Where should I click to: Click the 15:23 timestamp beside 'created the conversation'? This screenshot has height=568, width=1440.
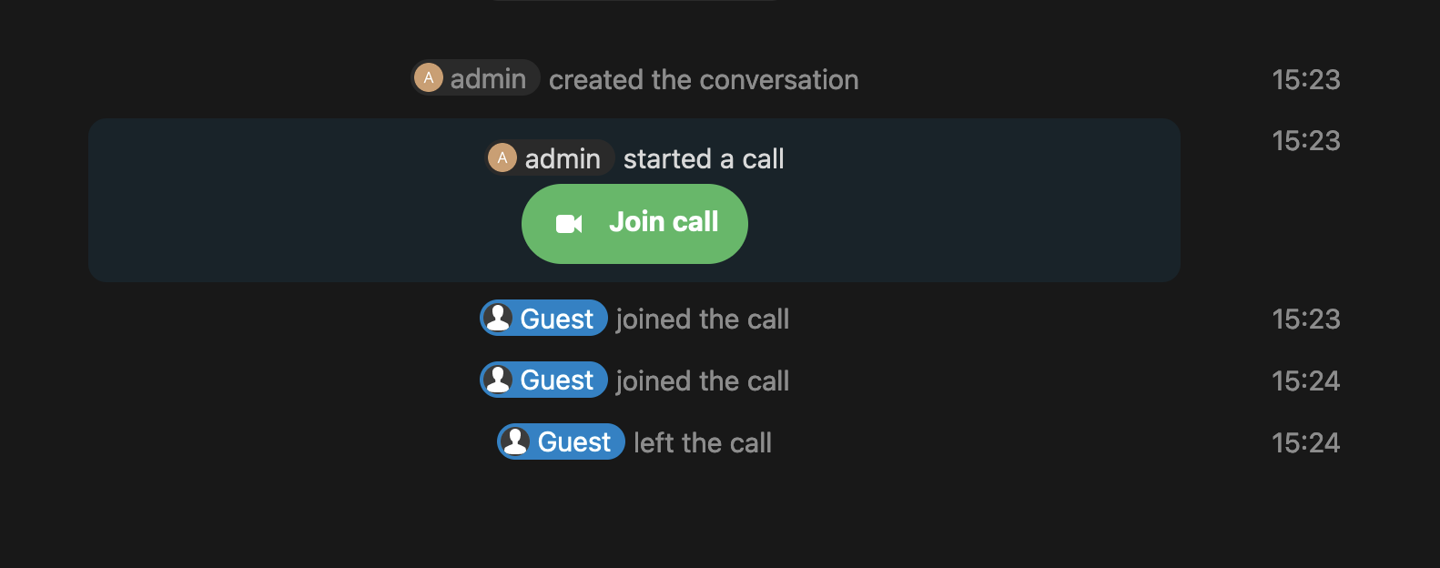1305,80
